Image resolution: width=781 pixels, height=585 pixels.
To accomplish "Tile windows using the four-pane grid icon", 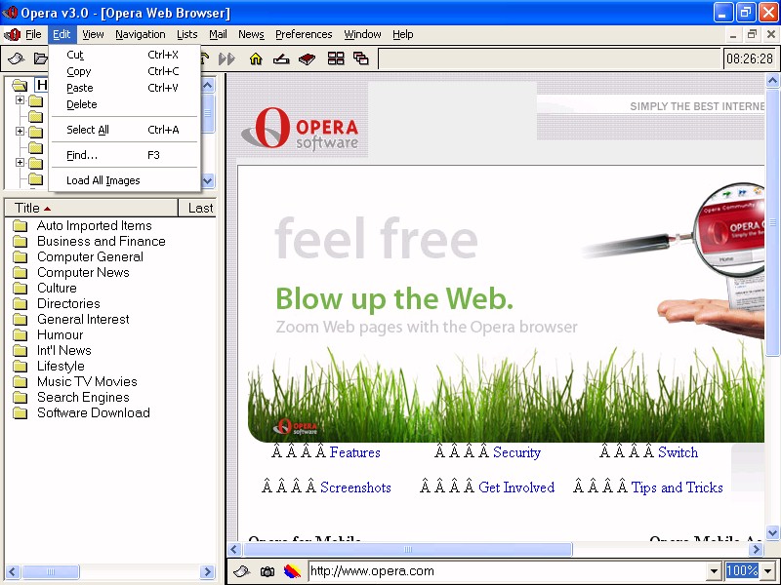I will click(x=336, y=58).
